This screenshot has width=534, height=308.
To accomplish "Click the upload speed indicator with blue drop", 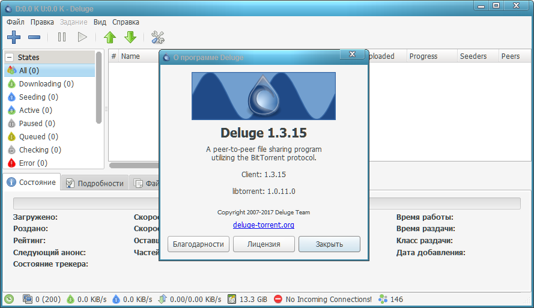I will click(132, 300).
